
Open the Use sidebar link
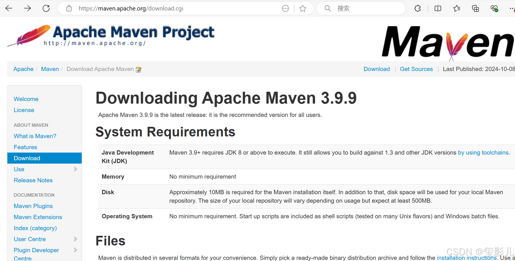(x=19, y=169)
